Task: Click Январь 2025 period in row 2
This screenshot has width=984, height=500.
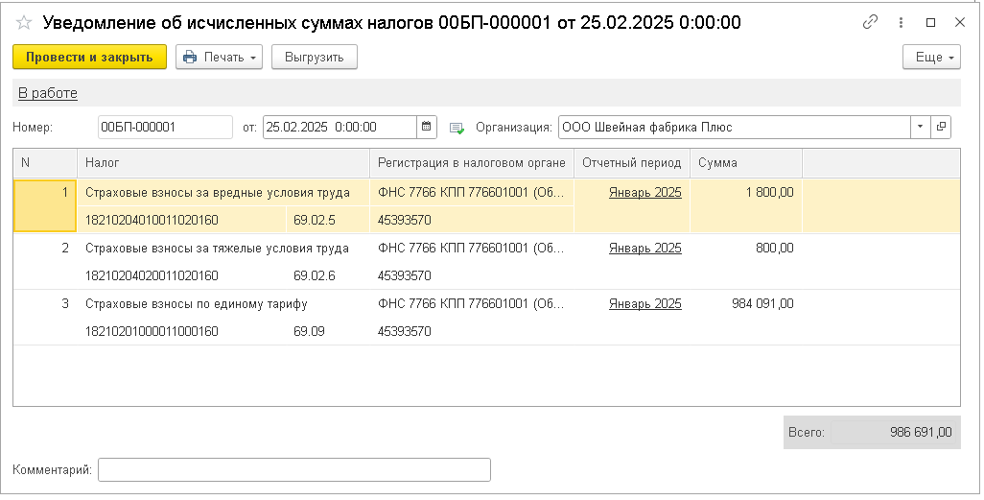Action: [x=644, y=248]
